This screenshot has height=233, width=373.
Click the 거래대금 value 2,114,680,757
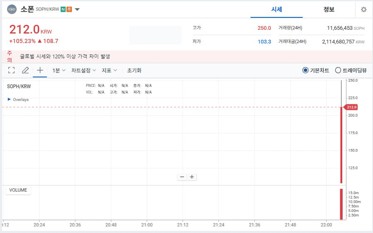(338, 42)
